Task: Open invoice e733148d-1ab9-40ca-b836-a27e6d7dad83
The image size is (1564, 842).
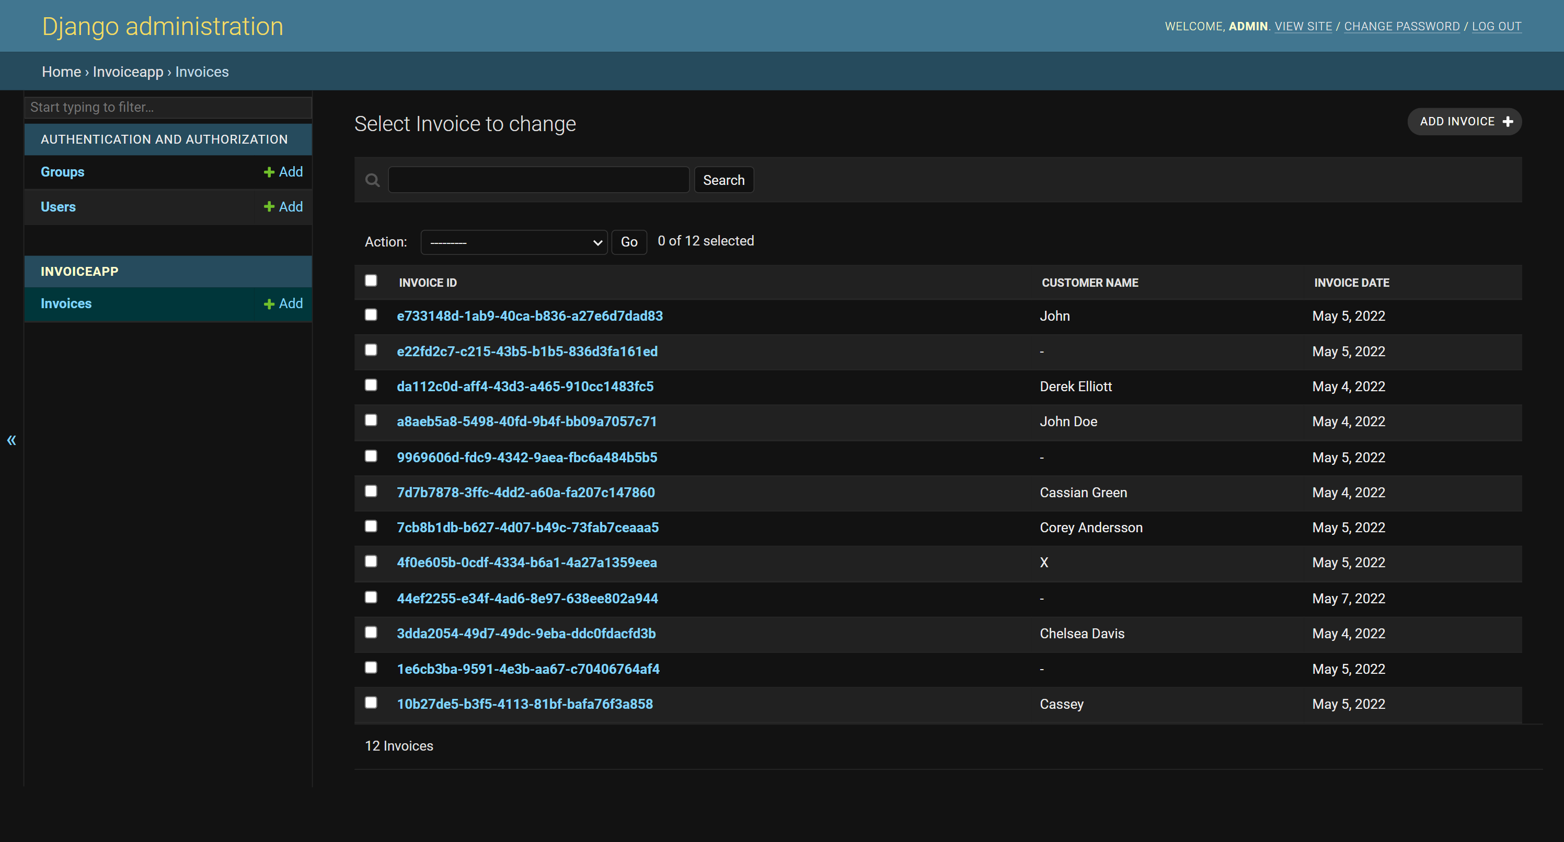Action: 530,315
